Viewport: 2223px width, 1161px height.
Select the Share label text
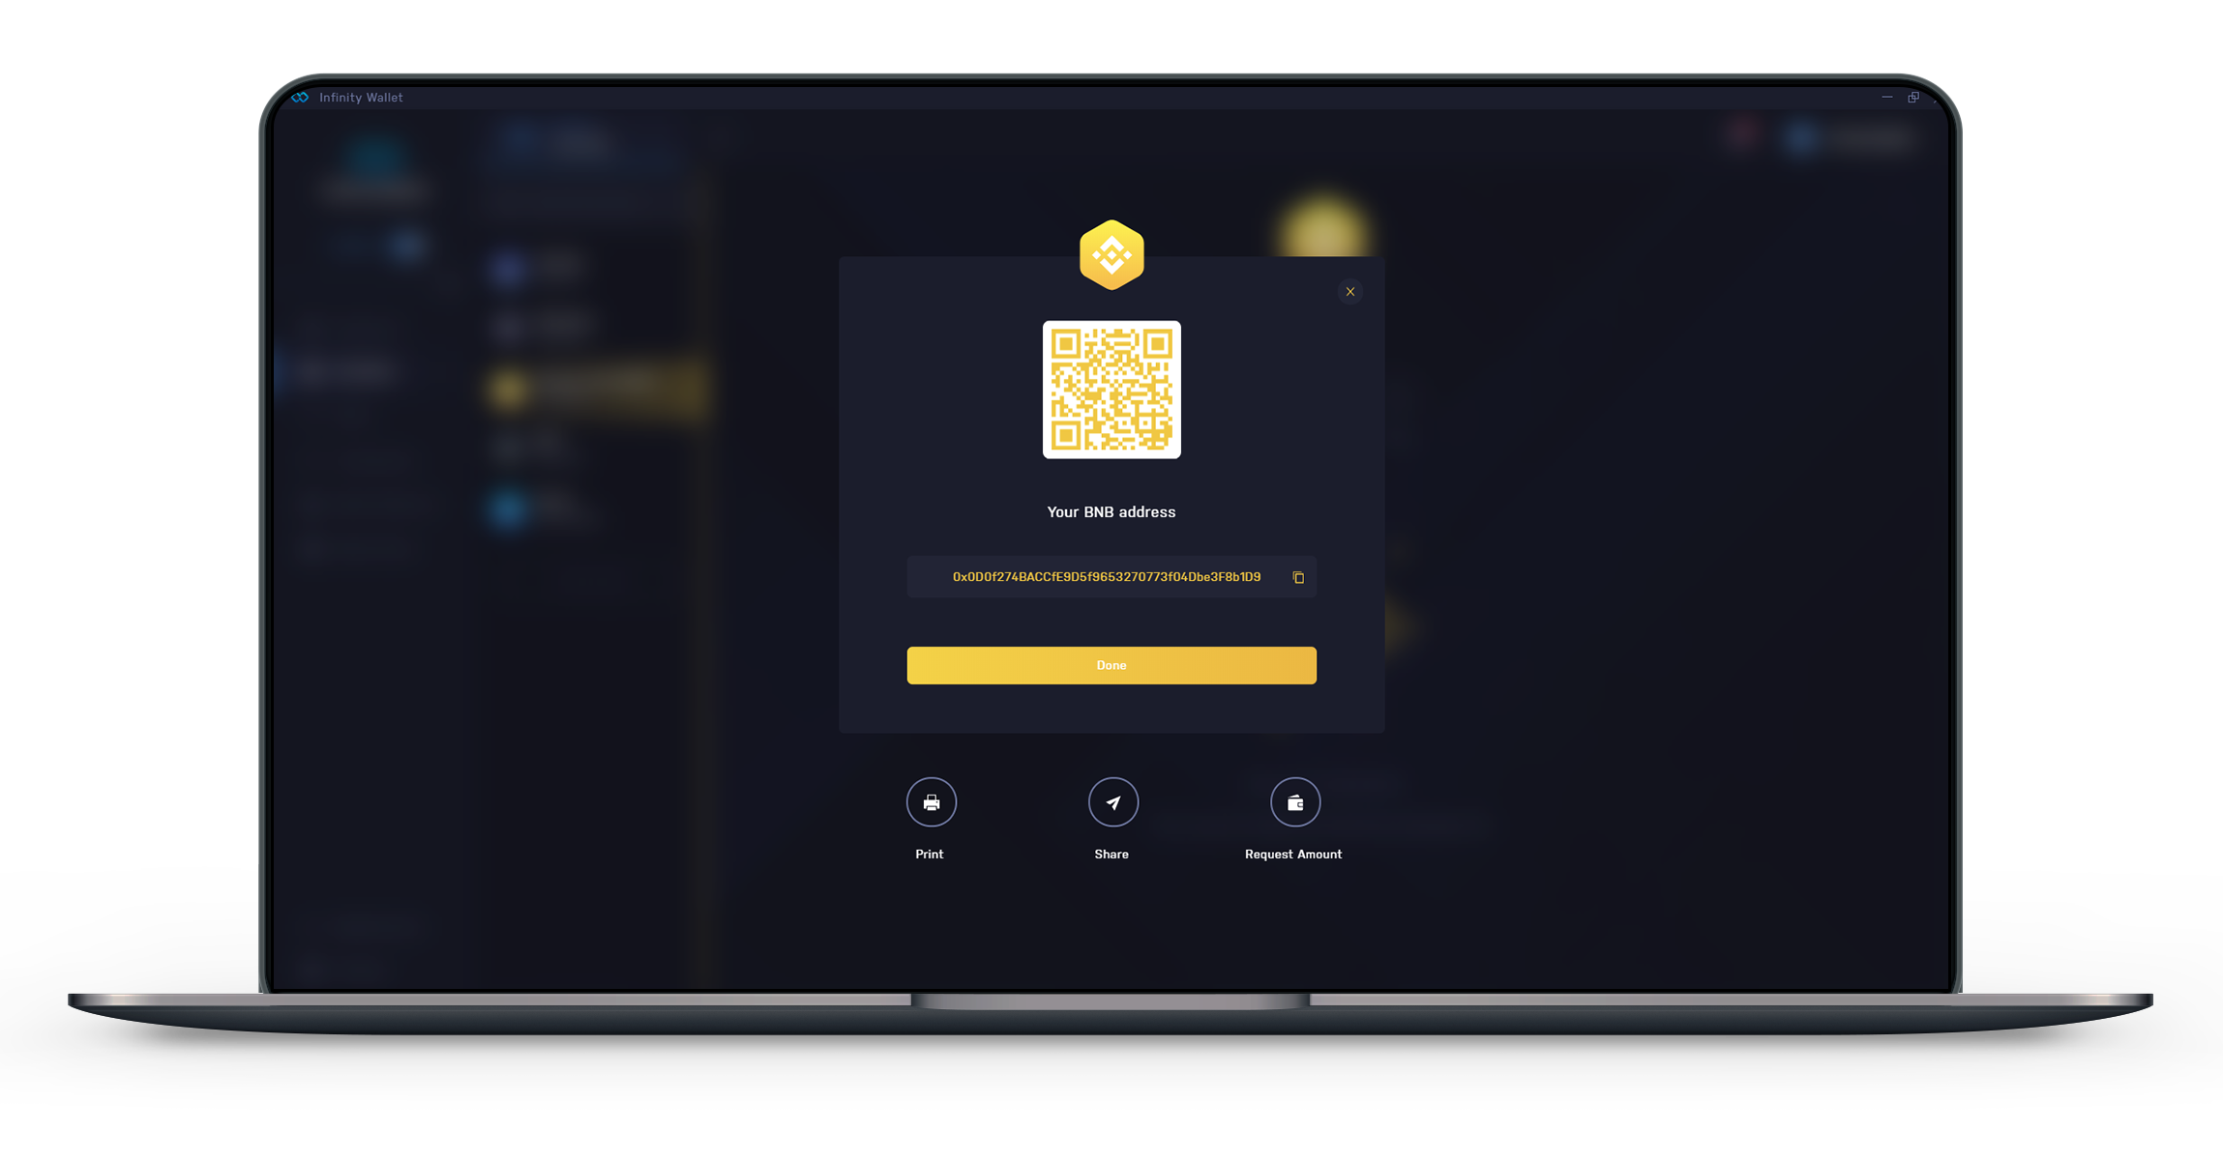[x=1111, y=854]
